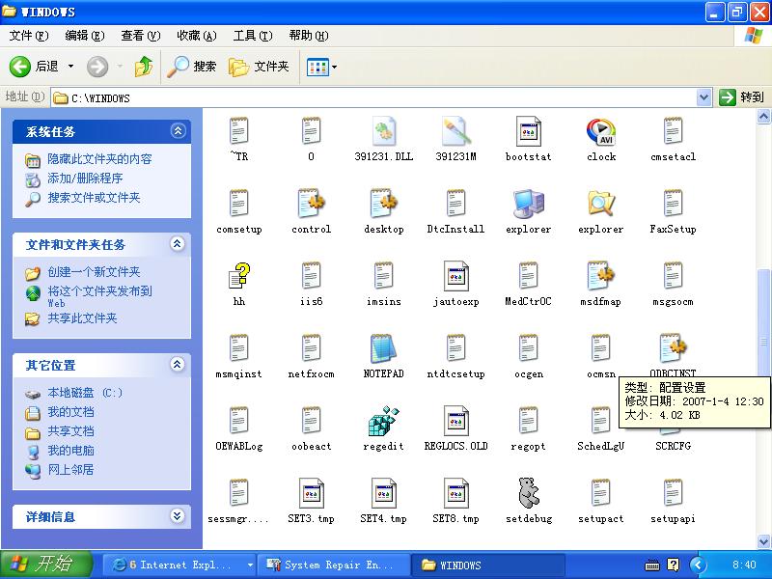Switch to System Repair taskbar window
Viewport: 772px width, 579px height.
point(334,565)
